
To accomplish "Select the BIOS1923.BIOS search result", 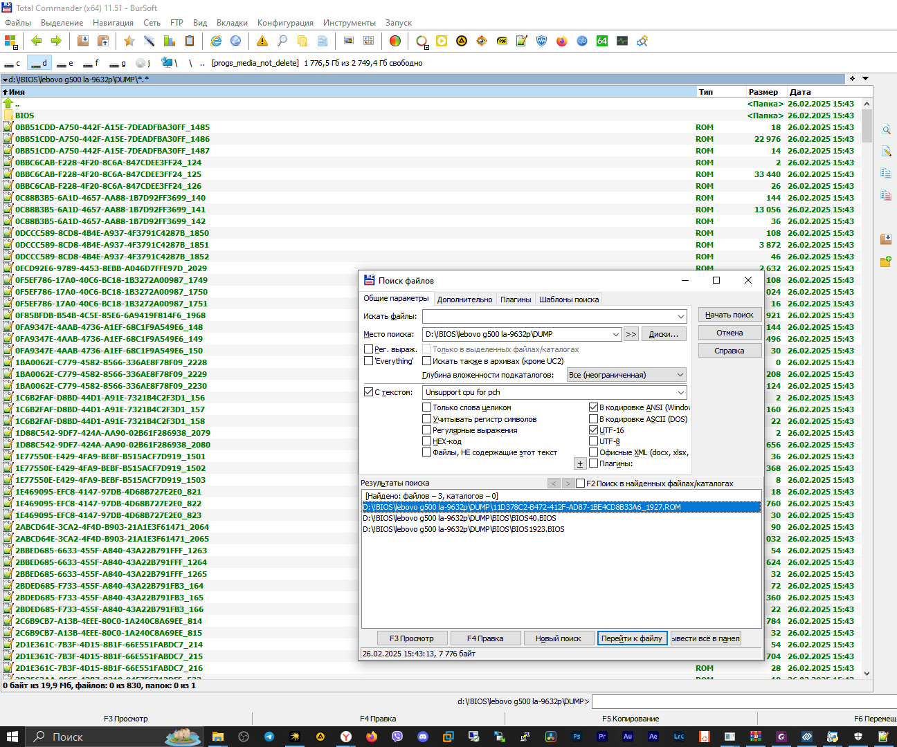I will 464,529.
